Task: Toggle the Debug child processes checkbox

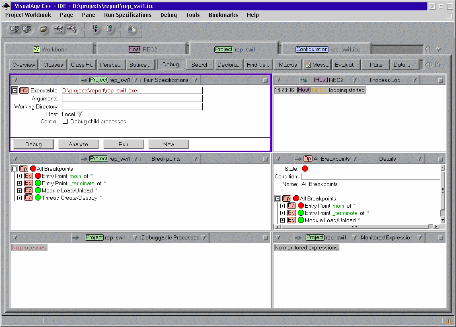Action: pyautogui.click(x=65, y=121)
